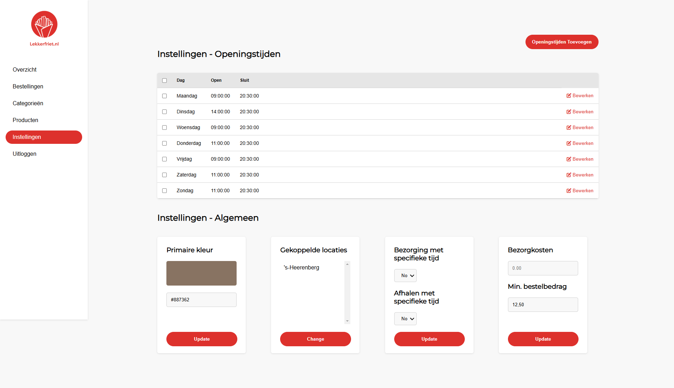Click edit icon for Donderdag row

click(x=569, y=143)
